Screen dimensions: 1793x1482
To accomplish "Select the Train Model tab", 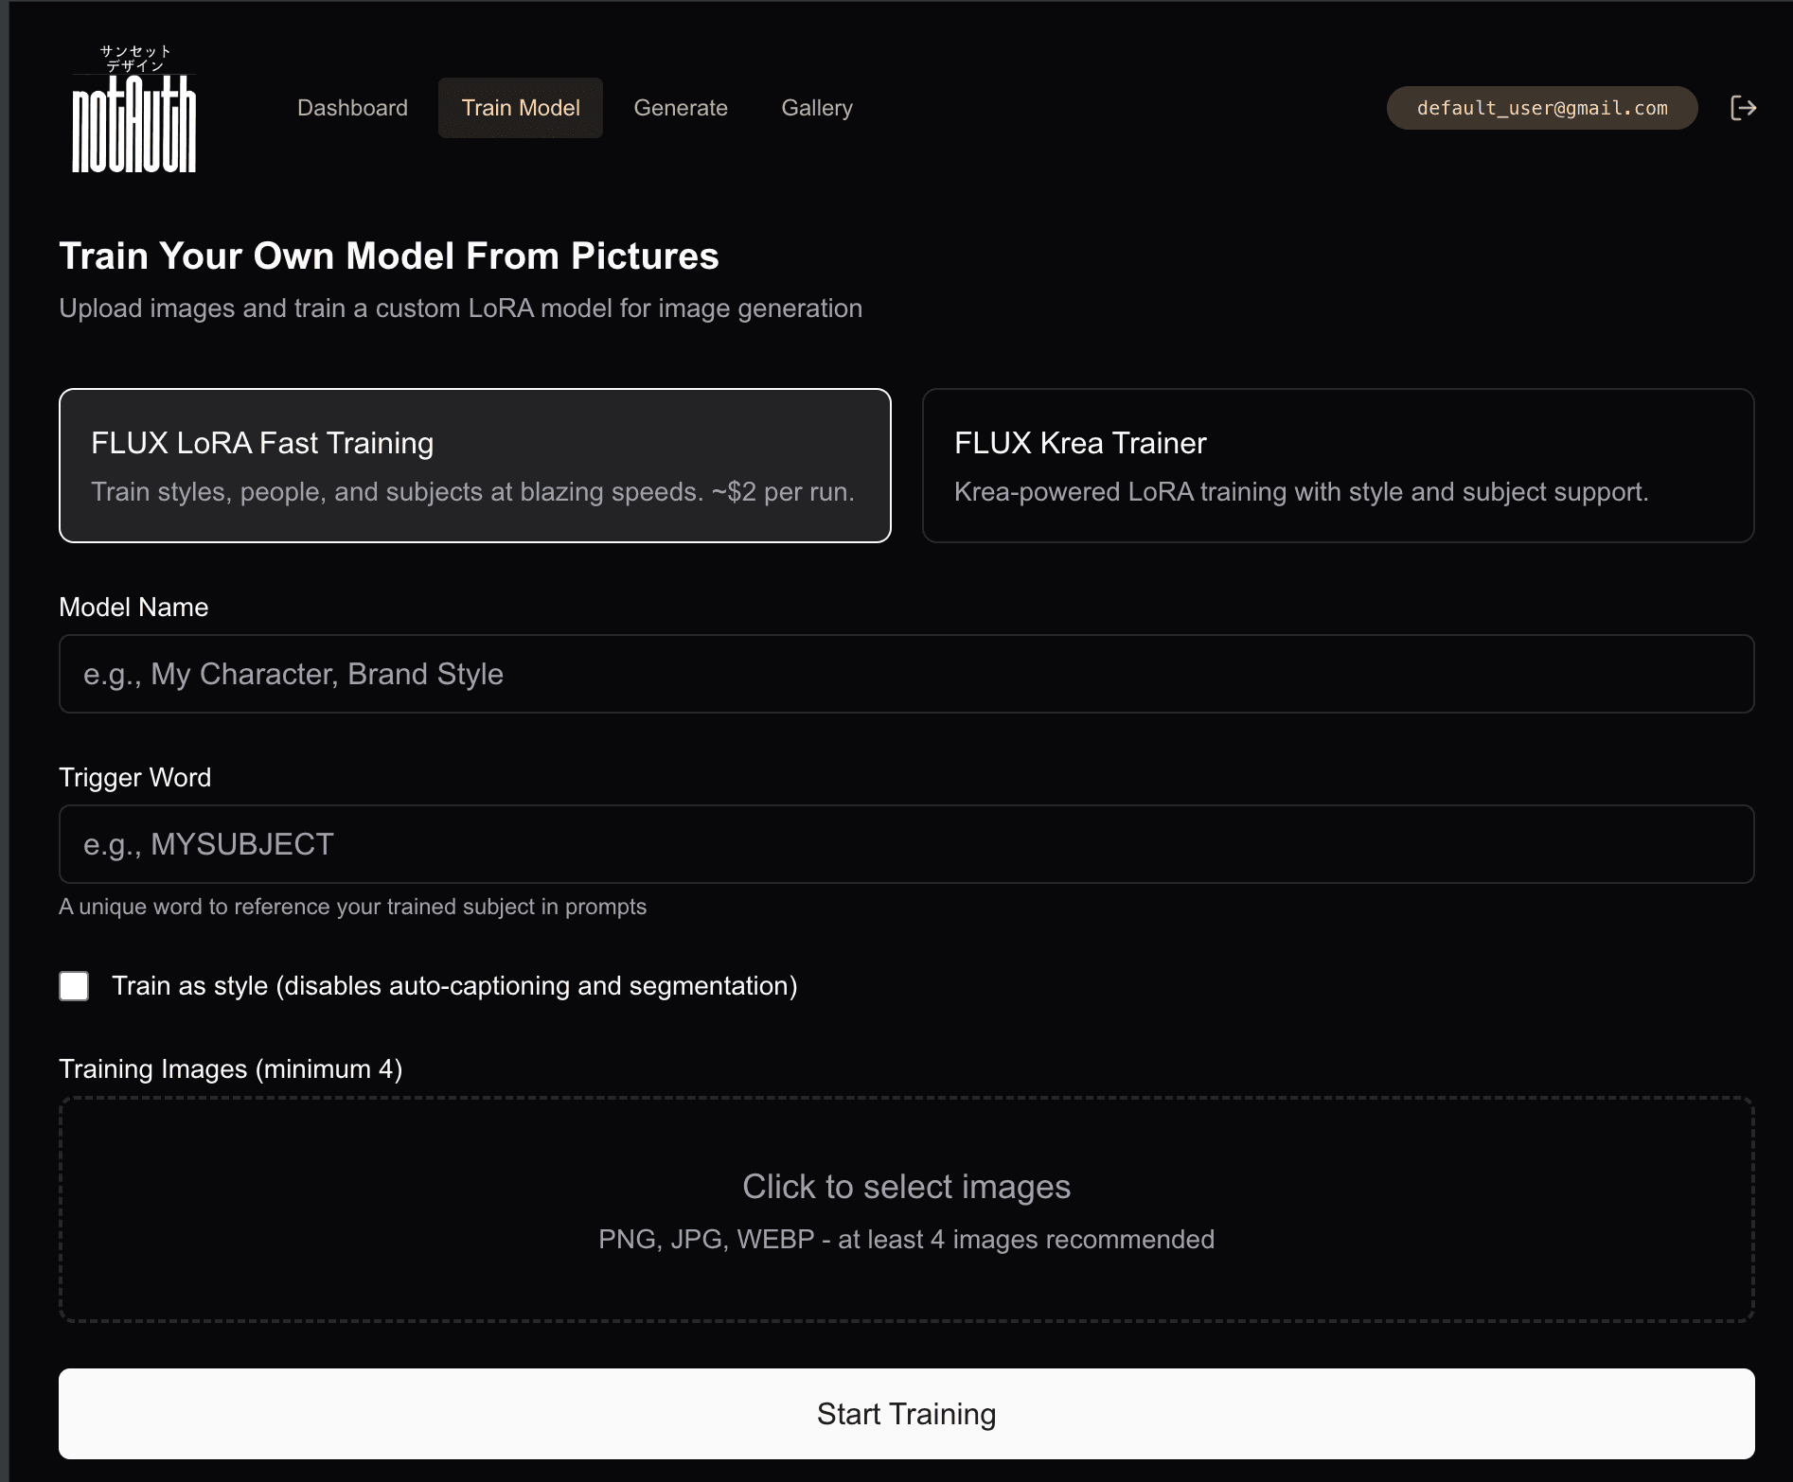I will point(521,108).
